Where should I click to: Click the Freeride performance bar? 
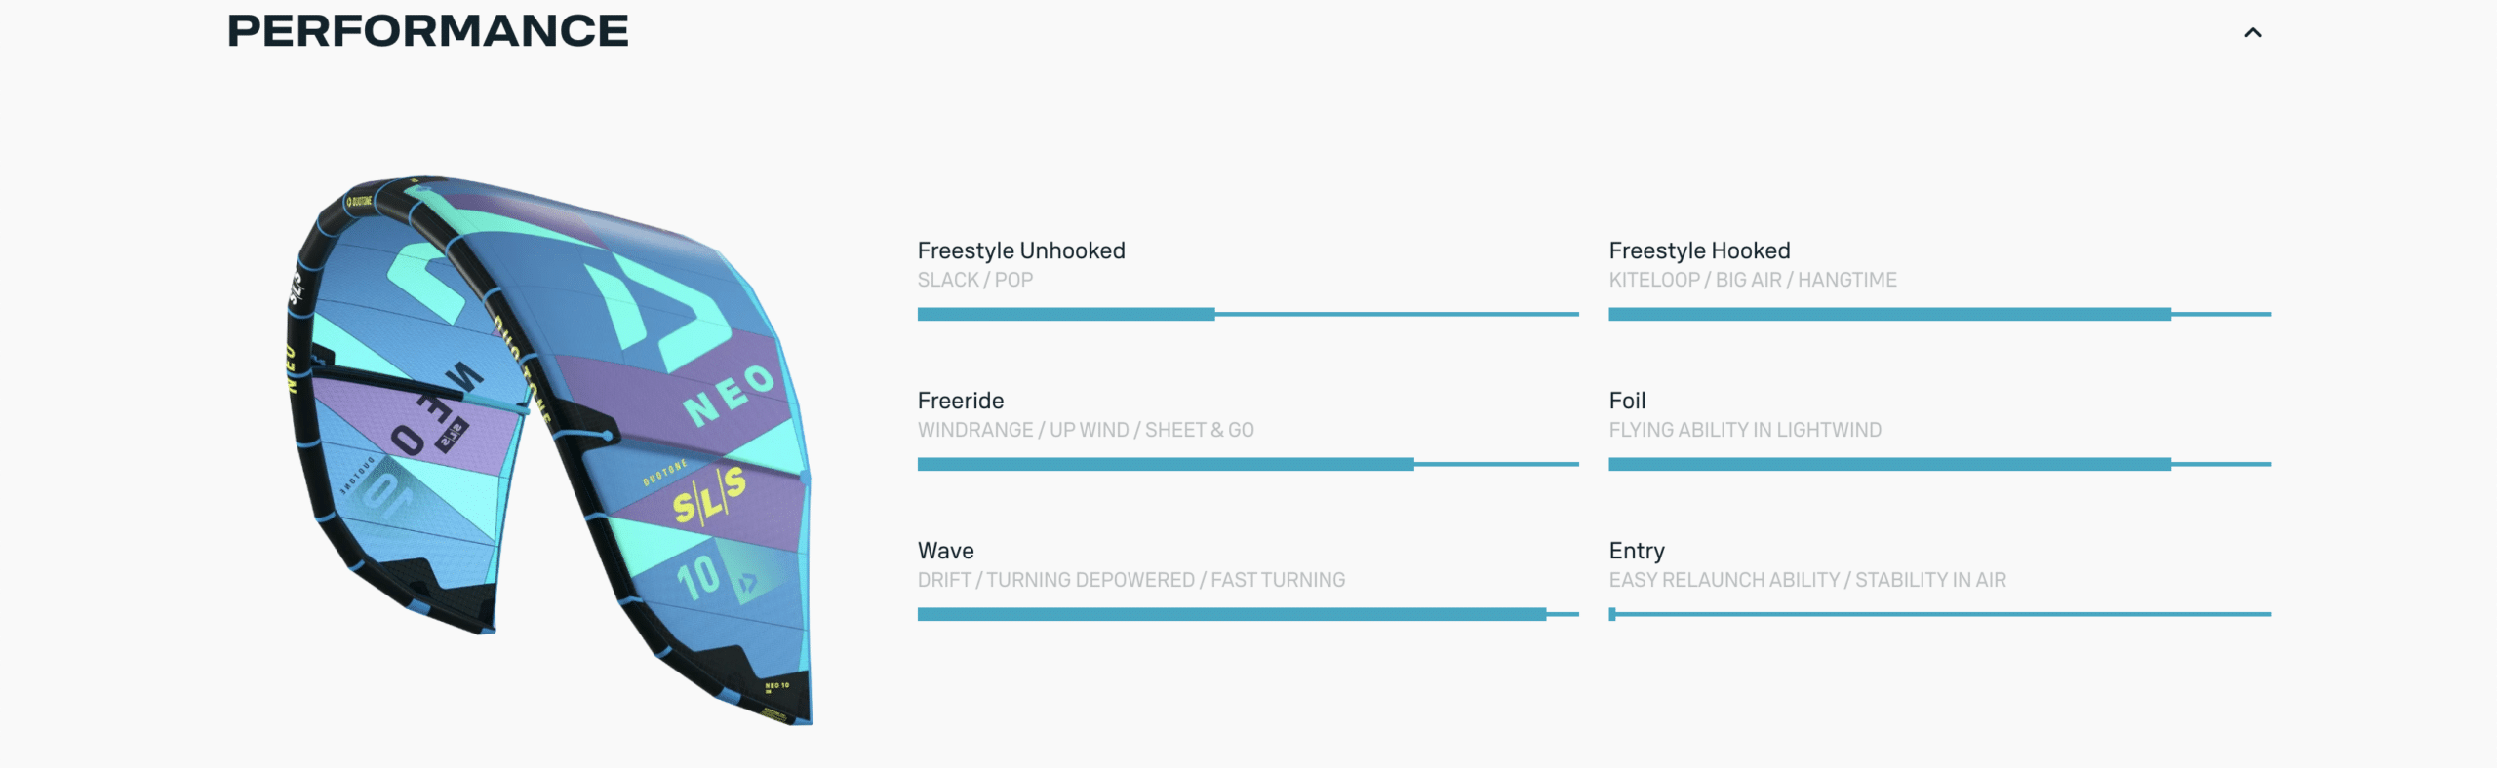[x=1248, y=464]
